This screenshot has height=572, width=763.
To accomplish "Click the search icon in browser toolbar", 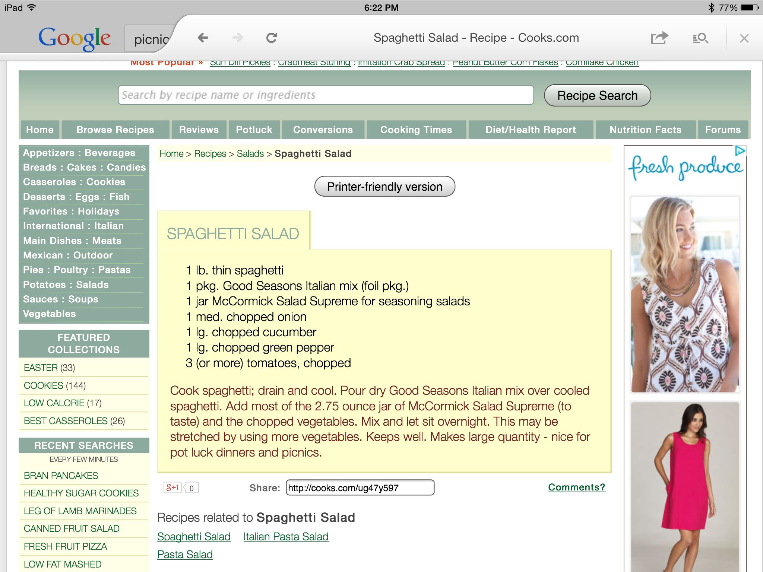I will (700, 38).
